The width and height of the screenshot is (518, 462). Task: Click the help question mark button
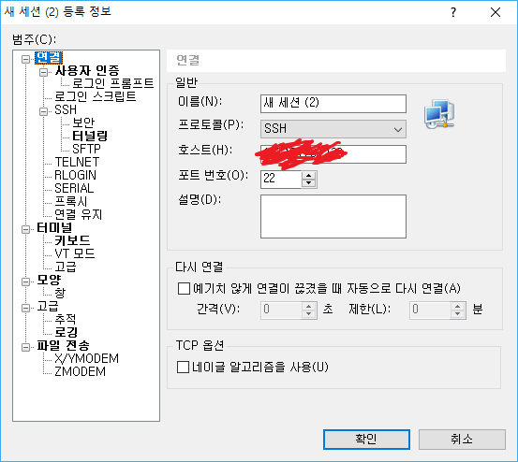click(x=453, y=12)
